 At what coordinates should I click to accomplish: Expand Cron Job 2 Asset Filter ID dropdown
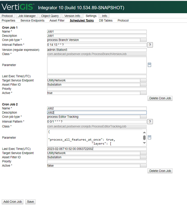pos(143,157)
